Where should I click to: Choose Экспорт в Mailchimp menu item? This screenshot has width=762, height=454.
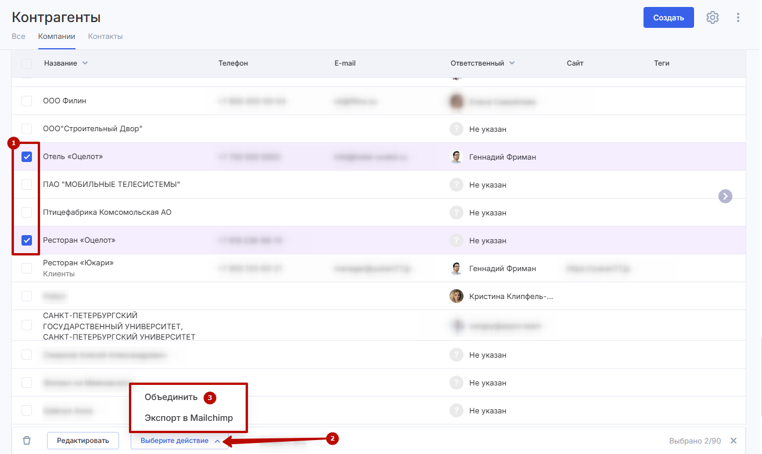[x=188, y=418]
